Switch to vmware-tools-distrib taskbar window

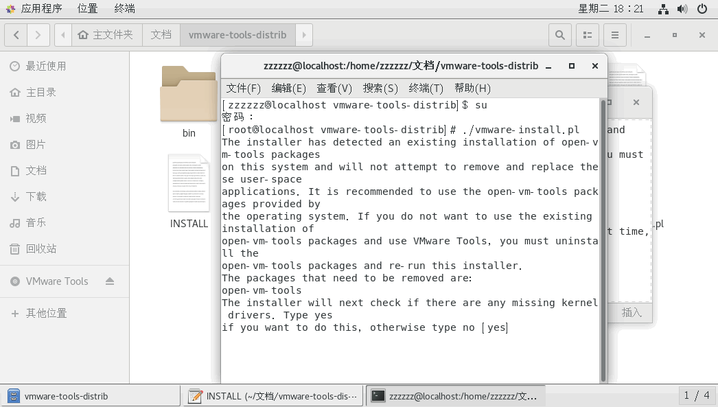91,396
